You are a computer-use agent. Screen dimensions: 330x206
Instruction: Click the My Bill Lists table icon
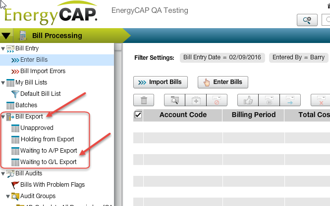point(10,82)
